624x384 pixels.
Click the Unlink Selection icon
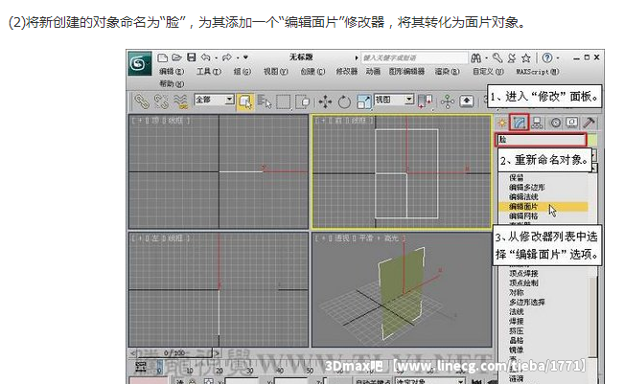click(161, 102)
